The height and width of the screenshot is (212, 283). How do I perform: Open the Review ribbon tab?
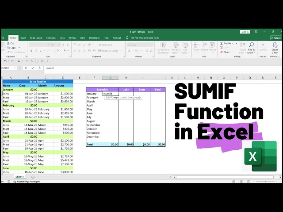pos(72,38)
